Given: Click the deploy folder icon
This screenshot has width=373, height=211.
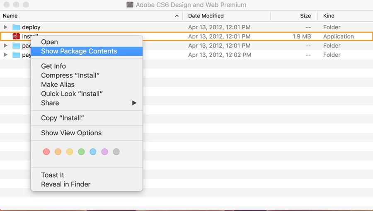Looking at the screenshot, I should coord(16,27).
